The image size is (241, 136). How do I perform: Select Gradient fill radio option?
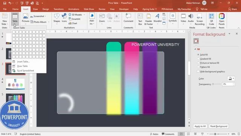click(198, 59)
